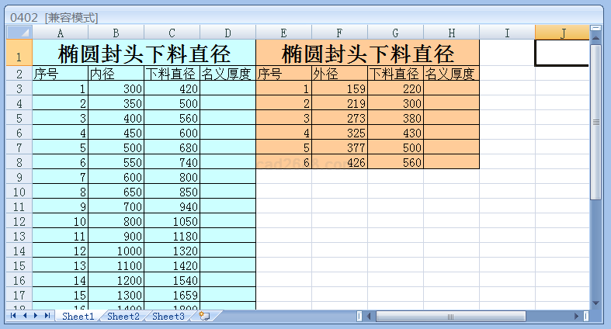The width and height of the screenshot is (611, 329).
Task: Click the vertical scrollbar thumb
Action: coord(595,123)
